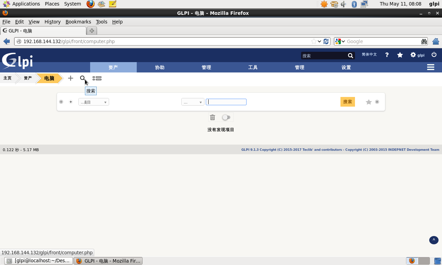Screen dimensions: 442x265
Task: Click the search value text field
Action: [226, 102]
